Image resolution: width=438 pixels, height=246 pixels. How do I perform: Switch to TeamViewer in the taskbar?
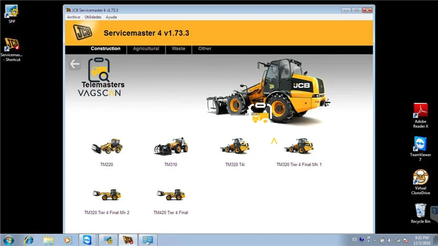tap(87, 240)
